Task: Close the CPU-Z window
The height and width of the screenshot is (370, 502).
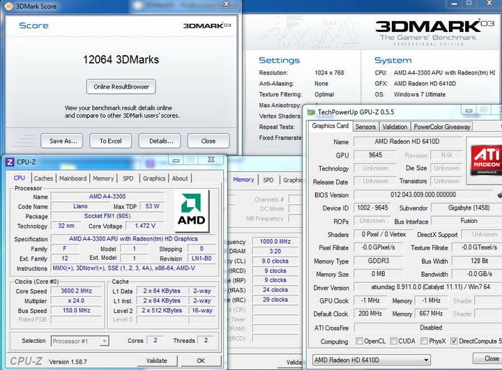Action: 211,160
